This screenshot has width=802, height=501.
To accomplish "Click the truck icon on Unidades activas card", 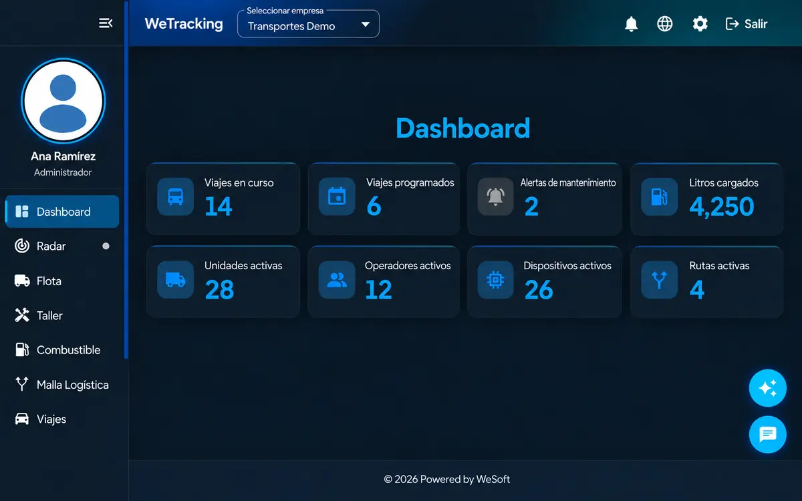I will (x=175, y=279).
